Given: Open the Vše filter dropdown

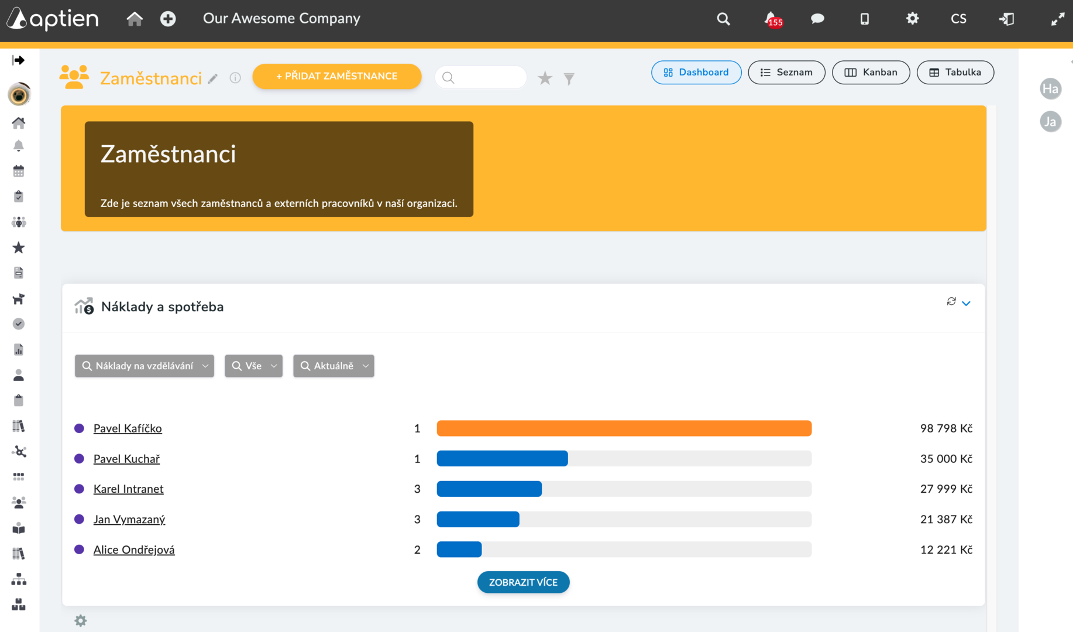Looking at the screenshot, I should click(253, 366).
